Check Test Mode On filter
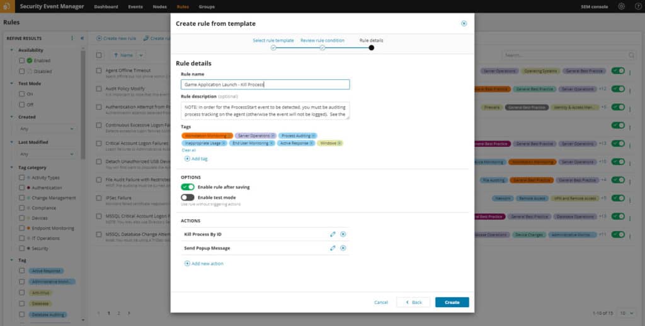 22,94
